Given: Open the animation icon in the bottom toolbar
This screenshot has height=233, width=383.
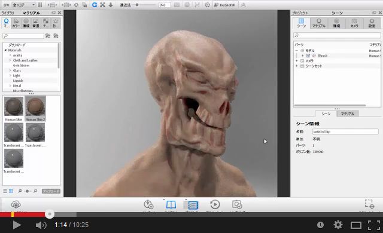Looking at the screenshot, I should (x=215, y=204).
